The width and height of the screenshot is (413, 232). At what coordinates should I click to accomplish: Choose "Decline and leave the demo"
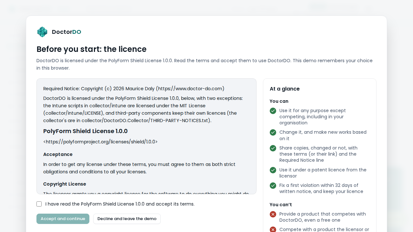(127, 219)
